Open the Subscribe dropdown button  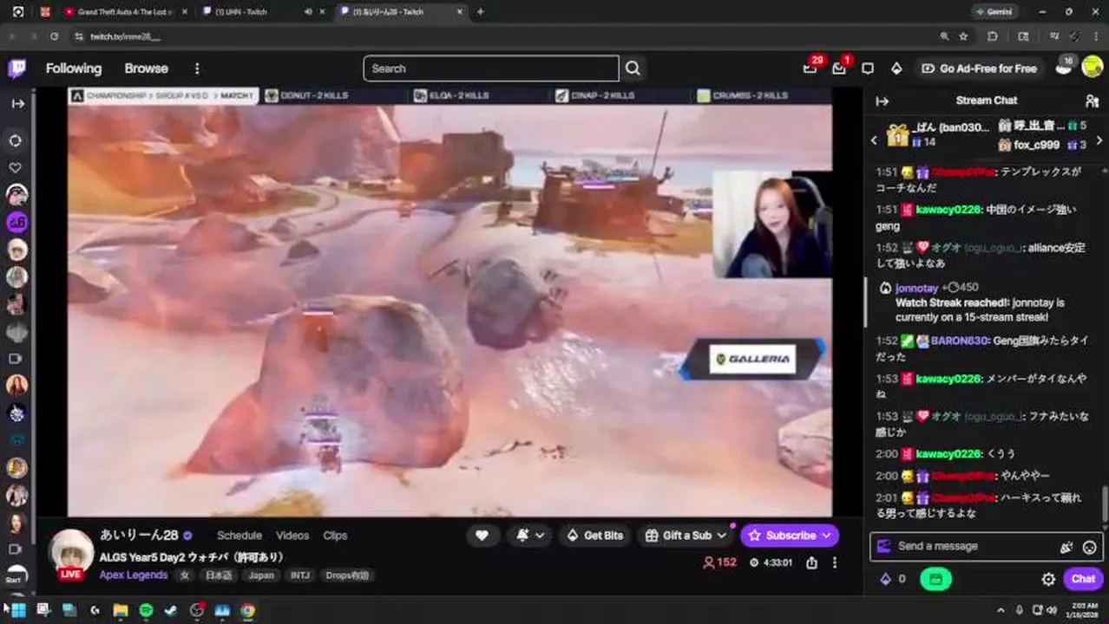[790, 536]
